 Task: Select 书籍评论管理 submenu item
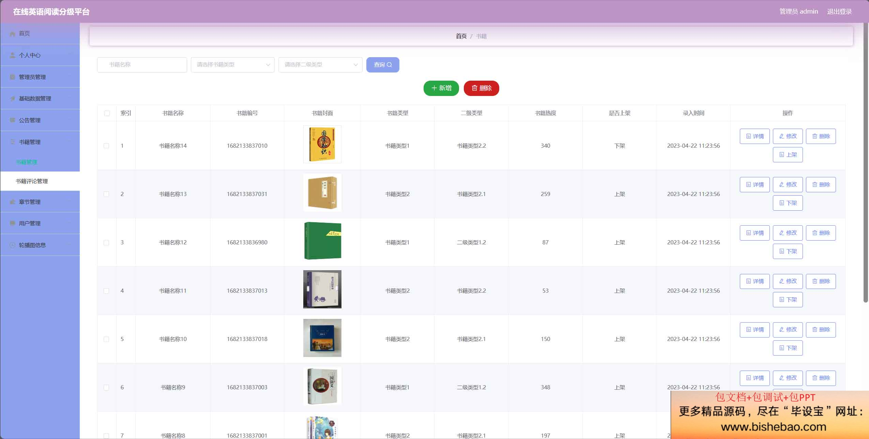pyautogui.click(x=40, y=181)
